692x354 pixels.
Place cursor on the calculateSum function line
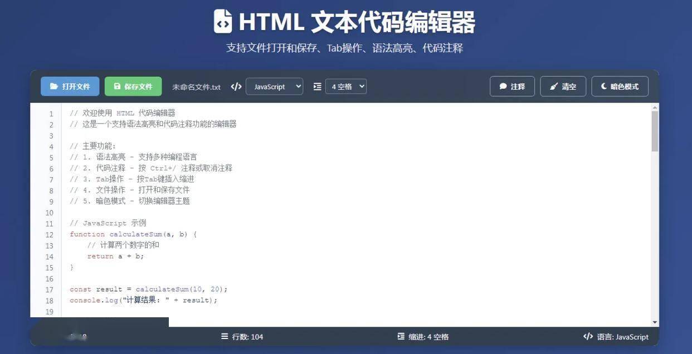[133, 234]
